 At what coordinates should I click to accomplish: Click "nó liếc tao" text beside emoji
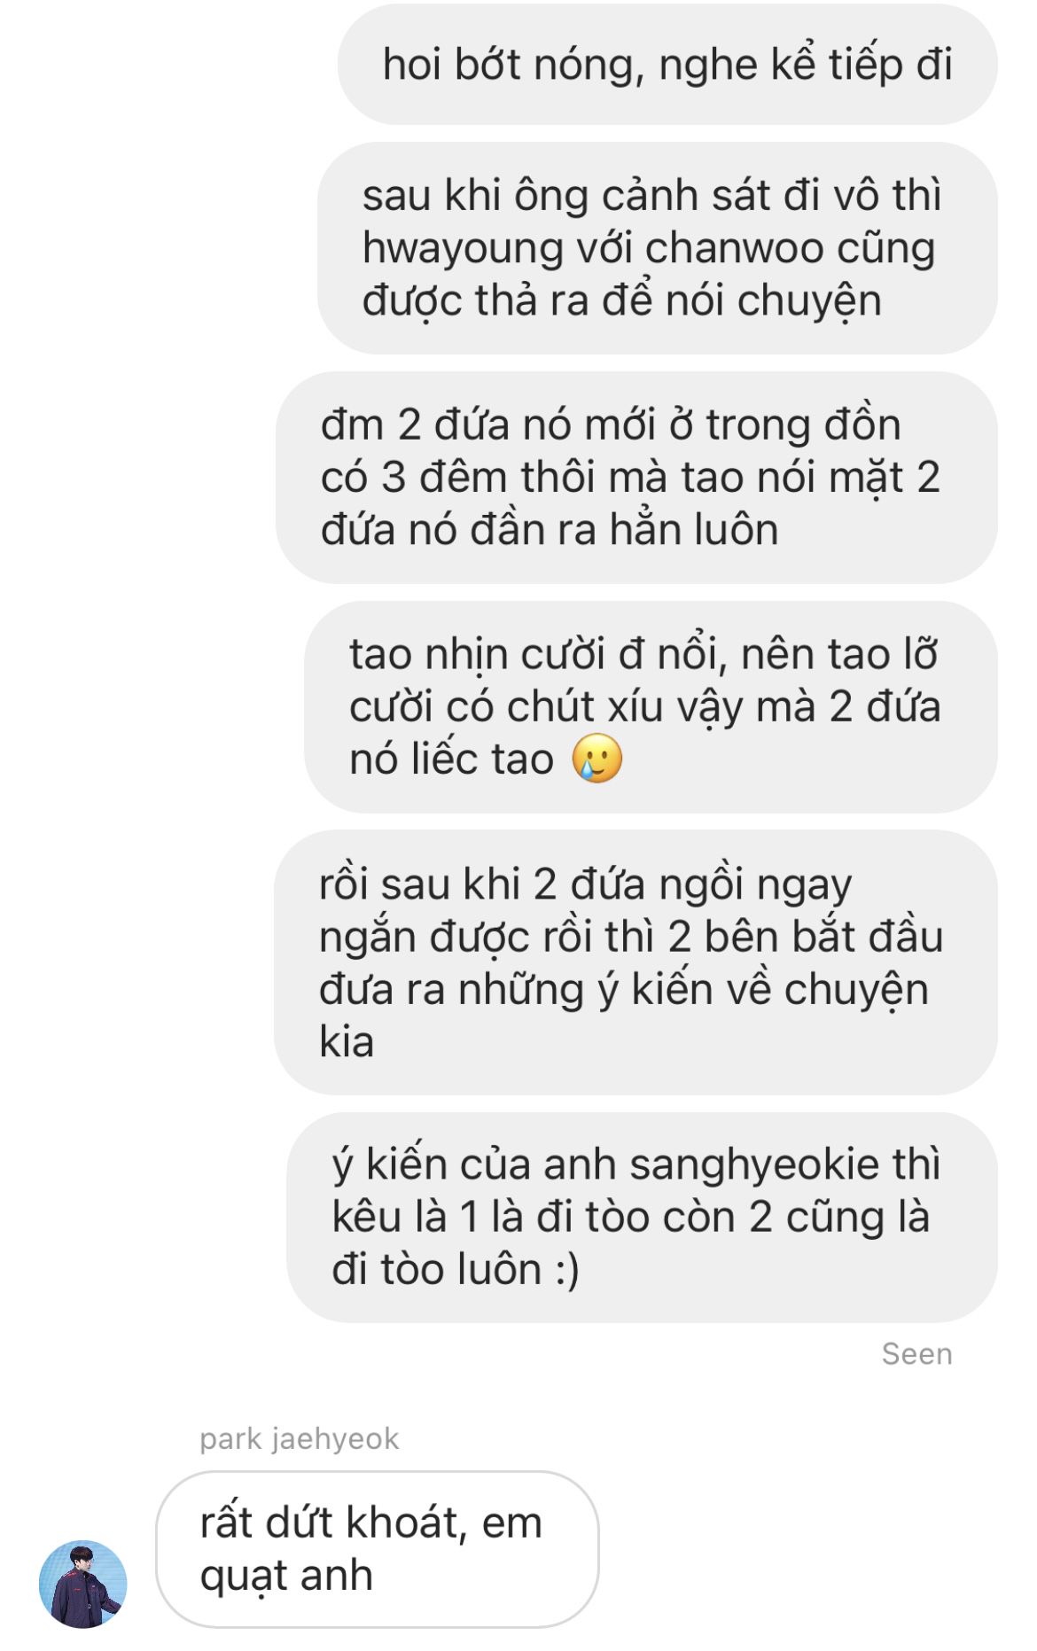451,759
